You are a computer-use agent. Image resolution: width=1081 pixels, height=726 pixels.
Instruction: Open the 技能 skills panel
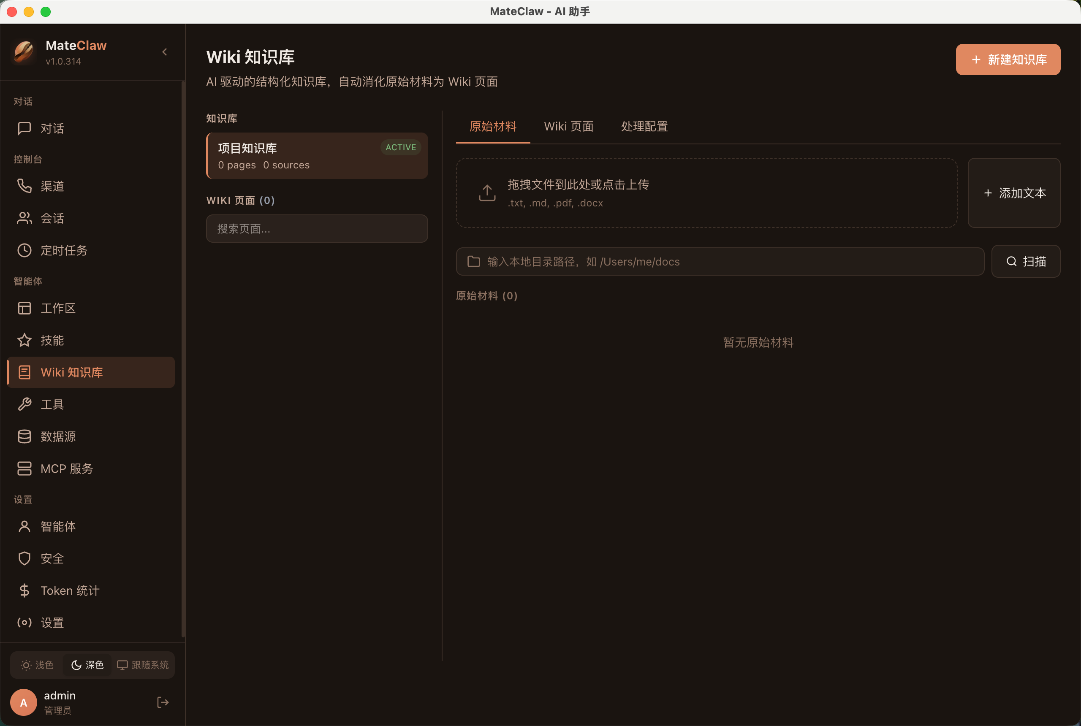(52, 340)
